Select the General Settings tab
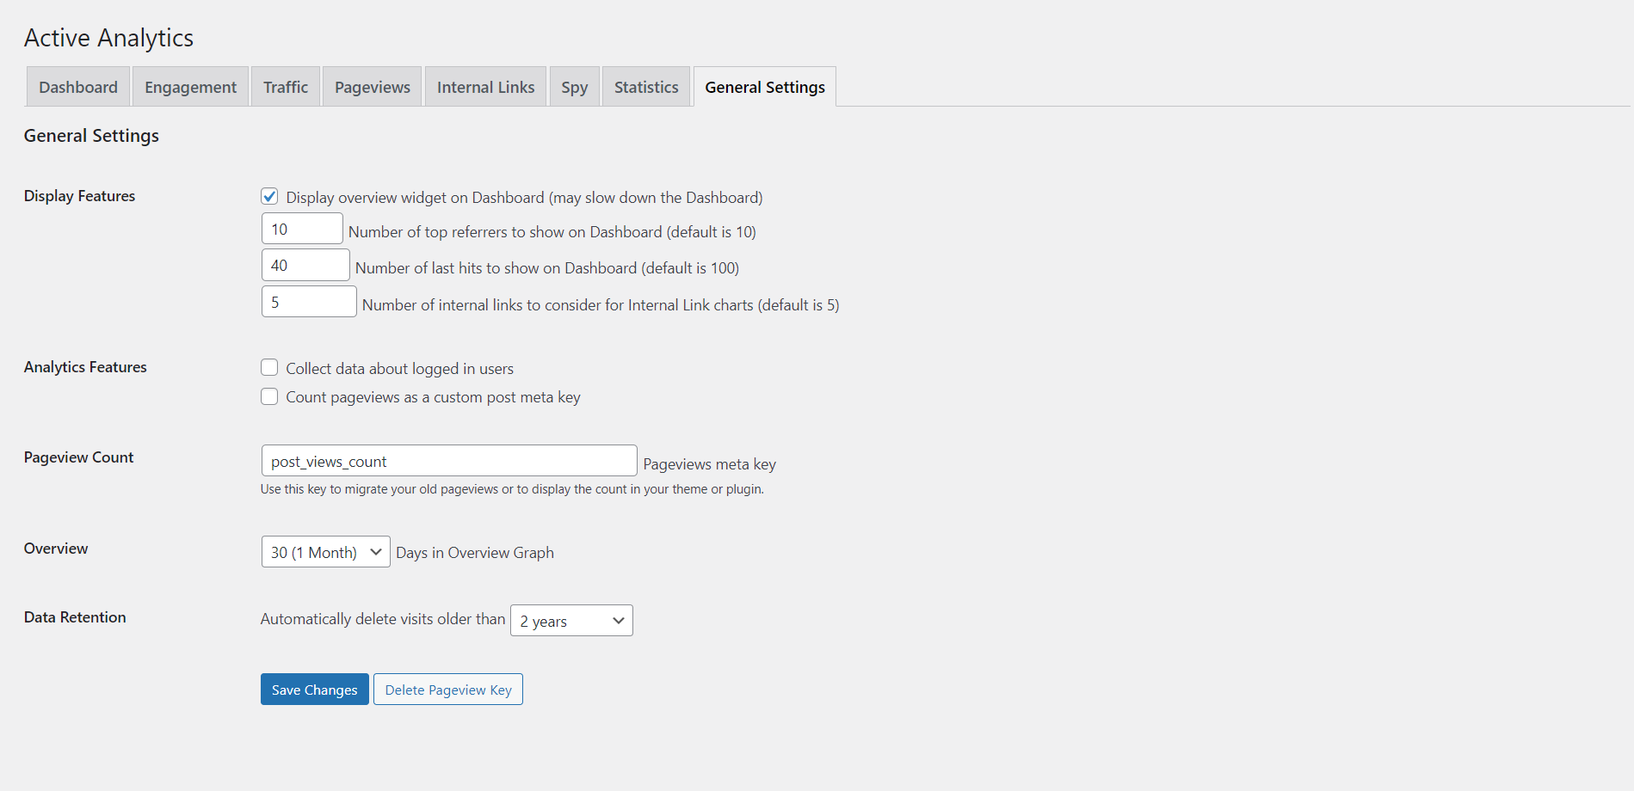This screenshot has height=791, width=1634. (x=764, y=87)
